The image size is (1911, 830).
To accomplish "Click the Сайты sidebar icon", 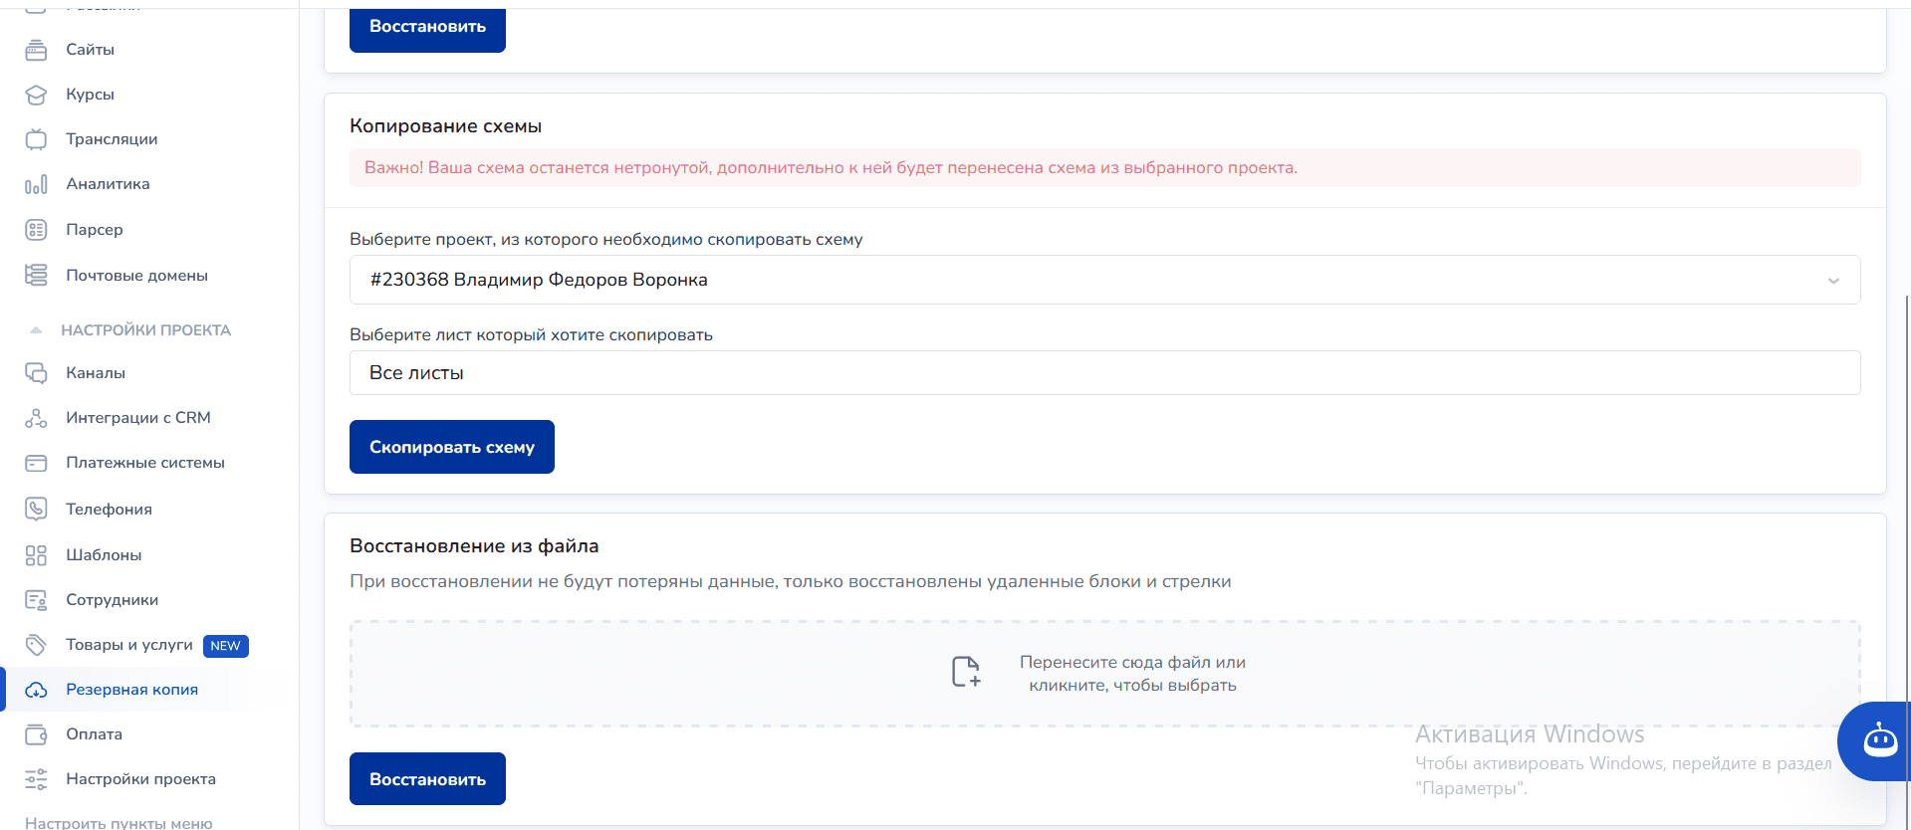I will 36,50.
